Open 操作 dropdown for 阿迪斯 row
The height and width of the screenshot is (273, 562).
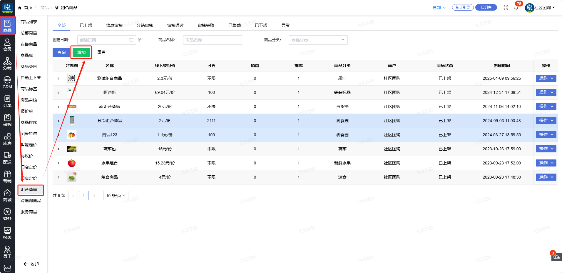pyautogui.click(x=546, y=92)
